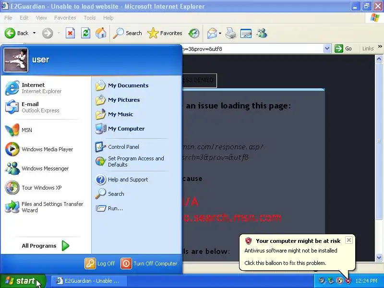Expand the Links toolbar chevron
Screen dimensions: 384x288
(x=380, y=46)
